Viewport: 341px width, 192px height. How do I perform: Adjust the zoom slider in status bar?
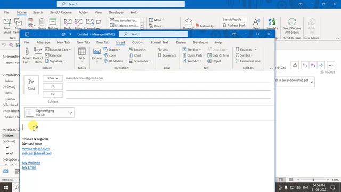(313, 180)
